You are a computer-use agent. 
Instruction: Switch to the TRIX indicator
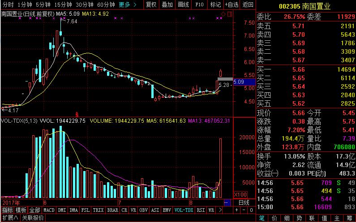[x=98, y=210]
